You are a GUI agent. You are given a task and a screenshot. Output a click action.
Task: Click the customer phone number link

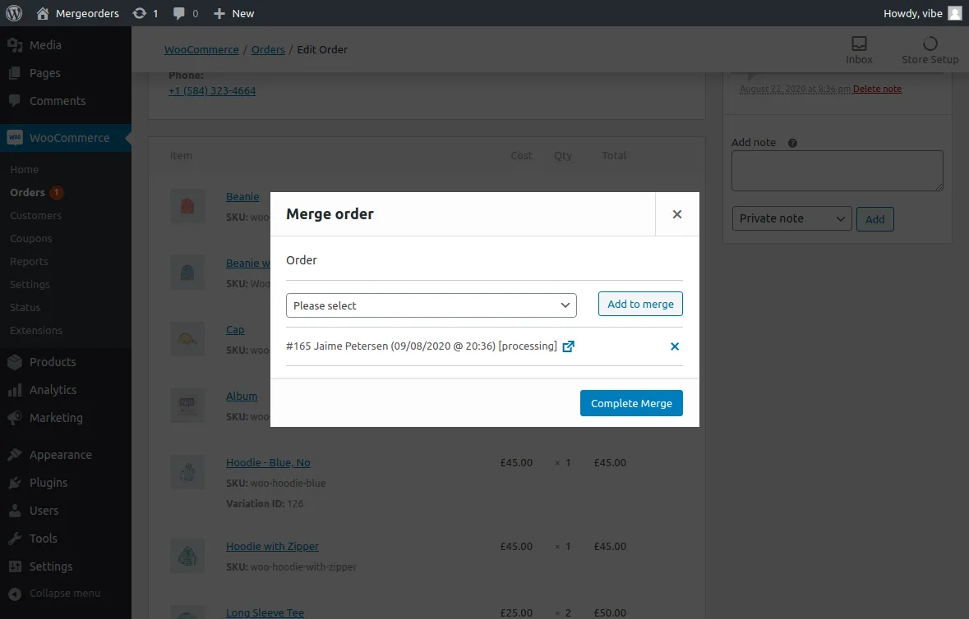tap(211, 90)
